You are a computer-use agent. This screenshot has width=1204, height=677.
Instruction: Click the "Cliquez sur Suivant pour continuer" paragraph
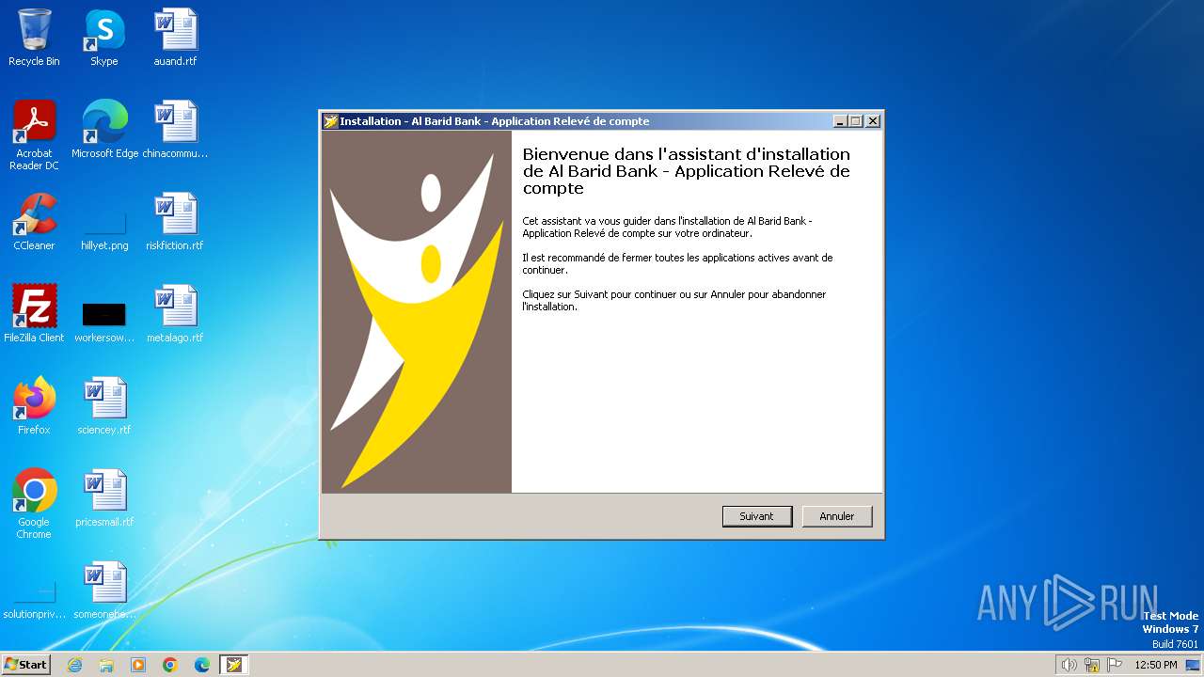673,300
